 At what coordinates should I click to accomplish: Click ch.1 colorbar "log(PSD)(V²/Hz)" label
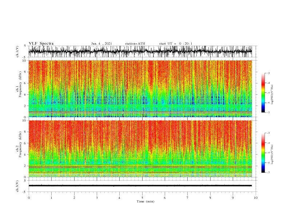(272, 95)
